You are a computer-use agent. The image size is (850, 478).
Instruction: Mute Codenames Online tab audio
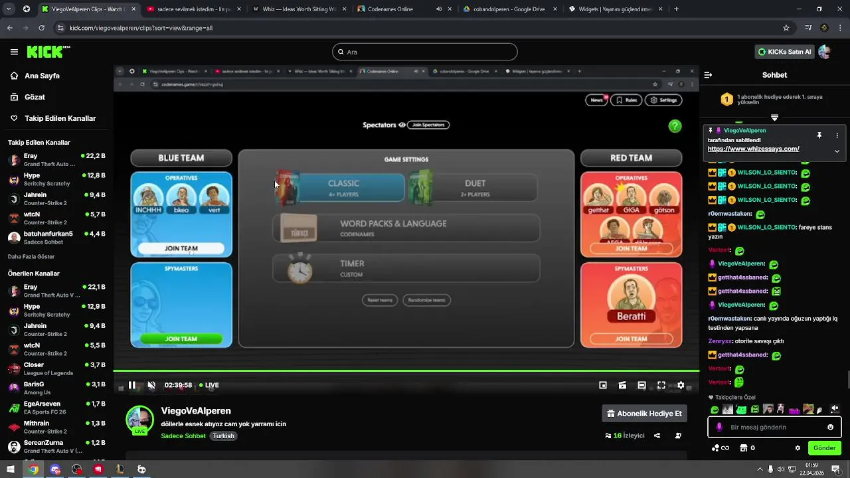439,9
